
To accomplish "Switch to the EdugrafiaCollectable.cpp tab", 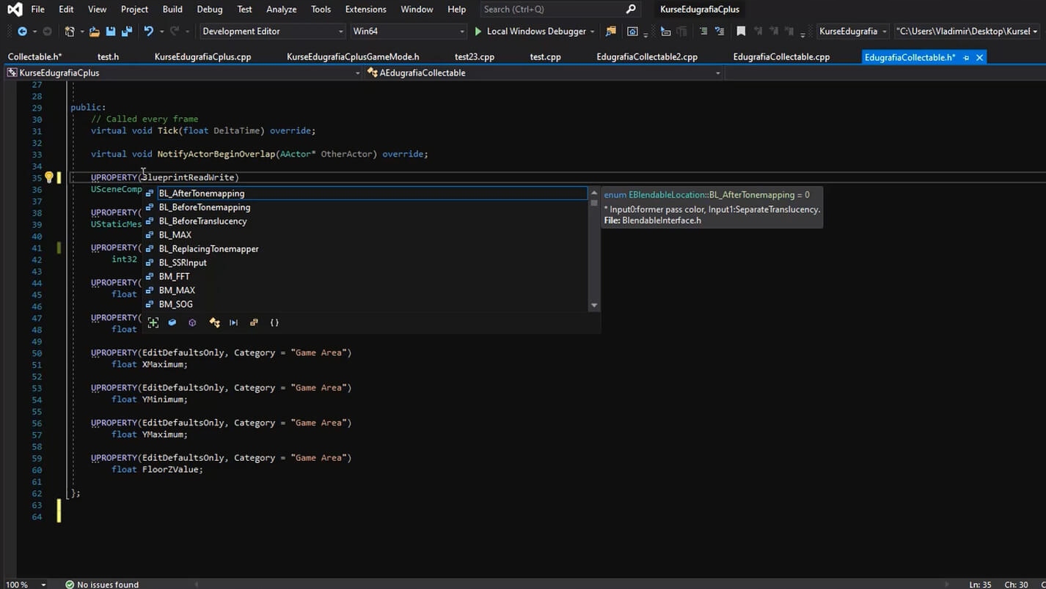I will (781, 57).
